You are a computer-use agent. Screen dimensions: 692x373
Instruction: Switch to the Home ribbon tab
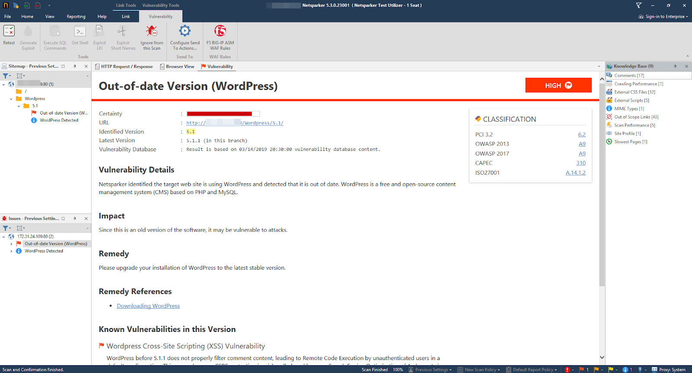[x=27, y=16]
